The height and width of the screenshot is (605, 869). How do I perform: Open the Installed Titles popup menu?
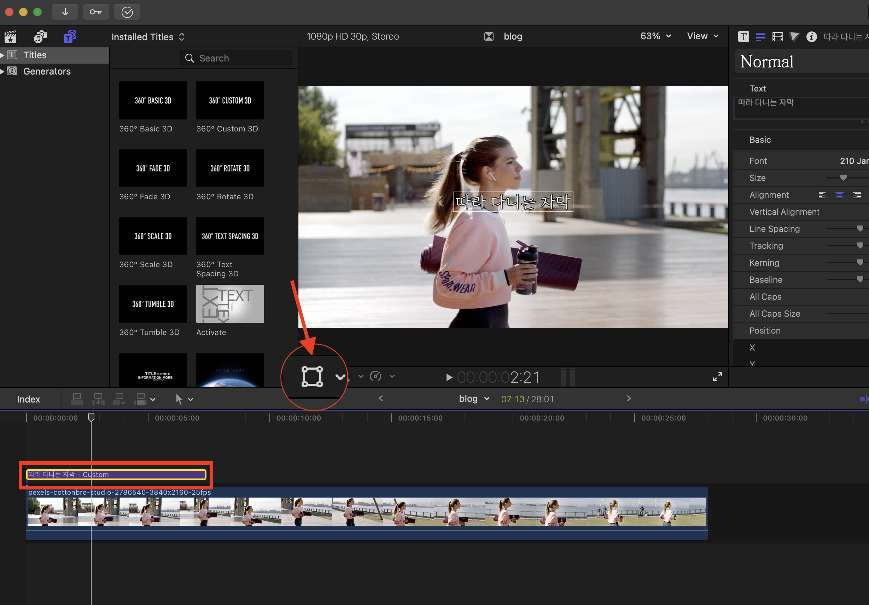pos(148,37)
